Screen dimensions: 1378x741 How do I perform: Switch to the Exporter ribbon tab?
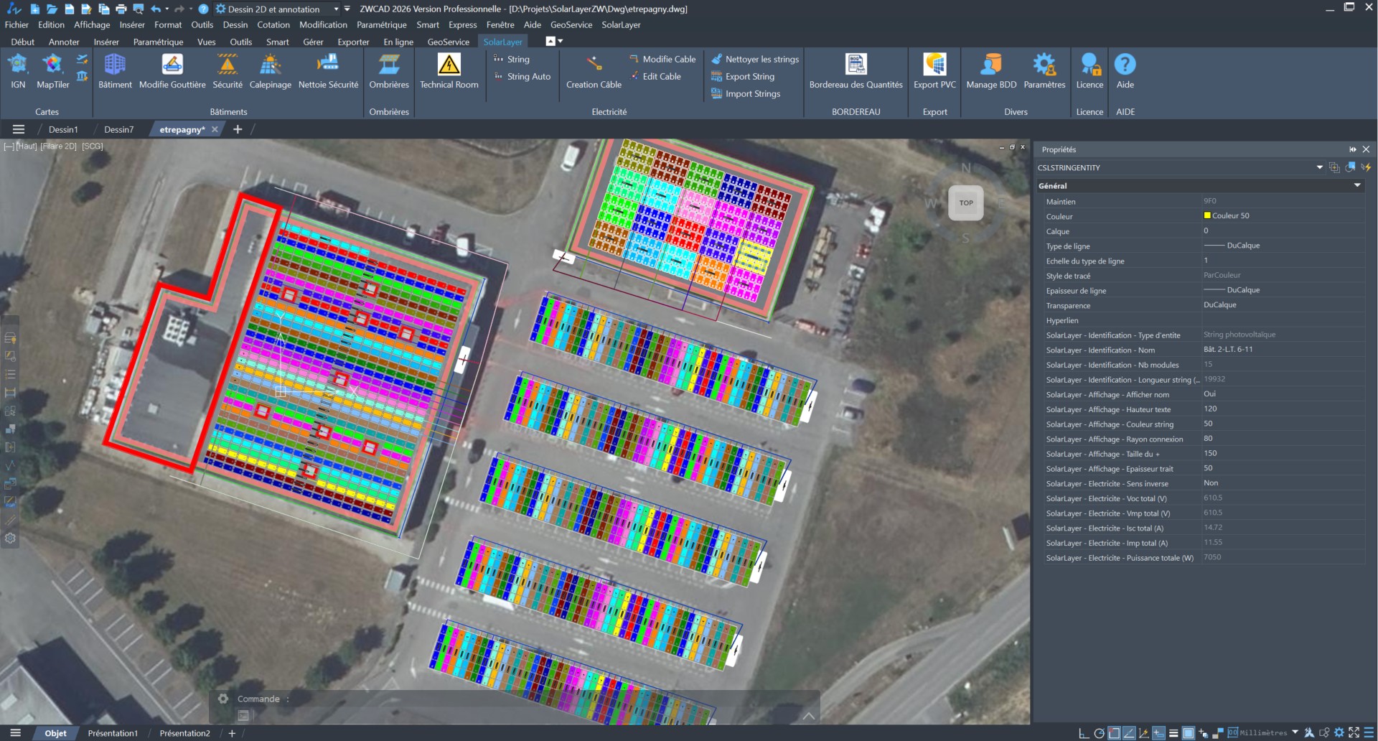pos(353,42)
